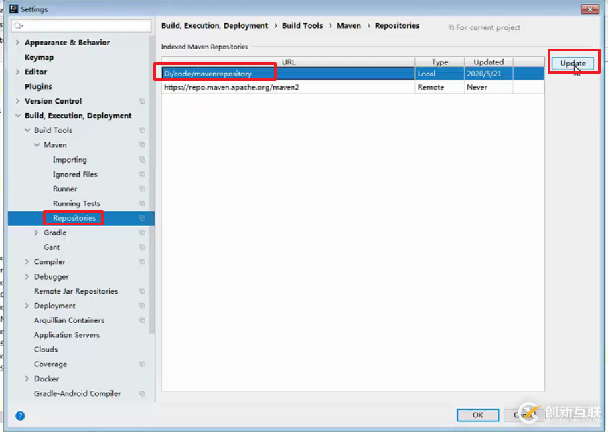Image resolution: width=608 pixels, height=432 pixels.
Task: Open Application Servers page
Action: coord(67,335)
